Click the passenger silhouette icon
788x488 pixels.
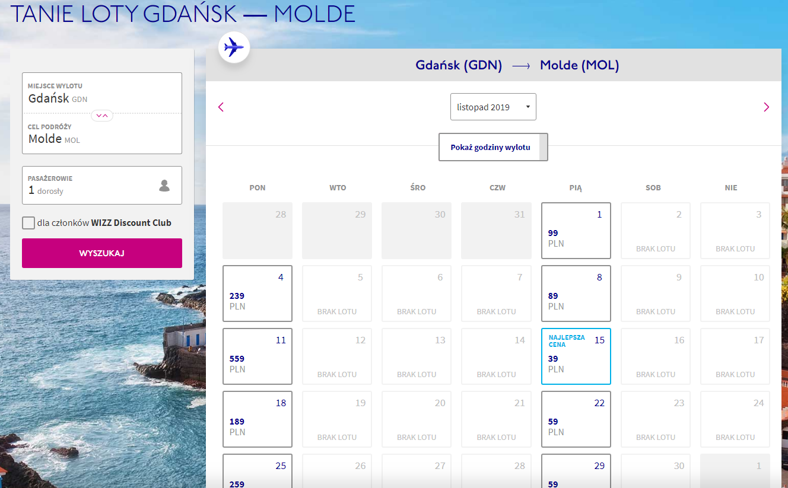[164, 186]
